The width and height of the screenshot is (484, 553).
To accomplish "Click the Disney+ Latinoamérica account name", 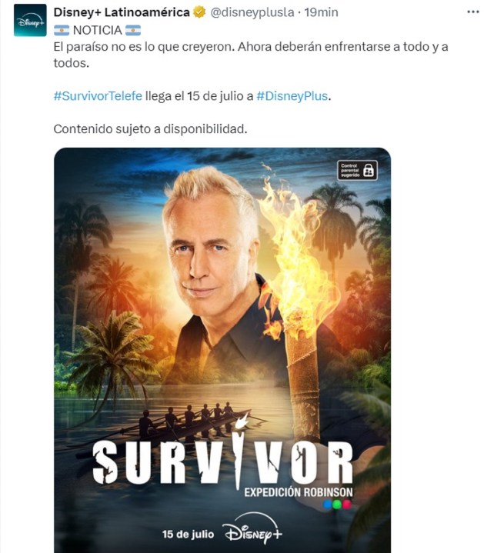I will pyautogui.click(x=122, y=12).
